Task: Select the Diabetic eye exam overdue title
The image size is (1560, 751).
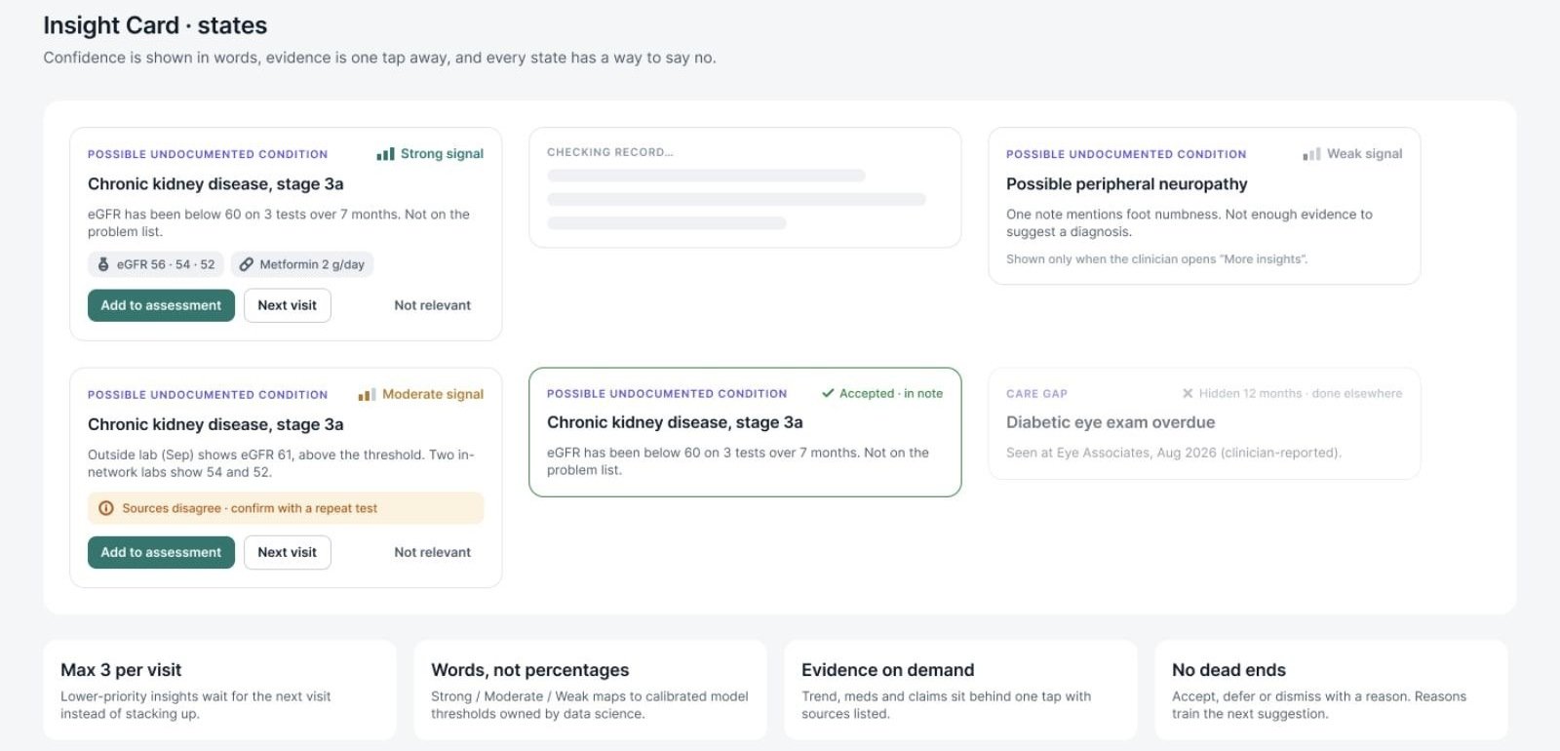Action: [x=1111, y=422]
